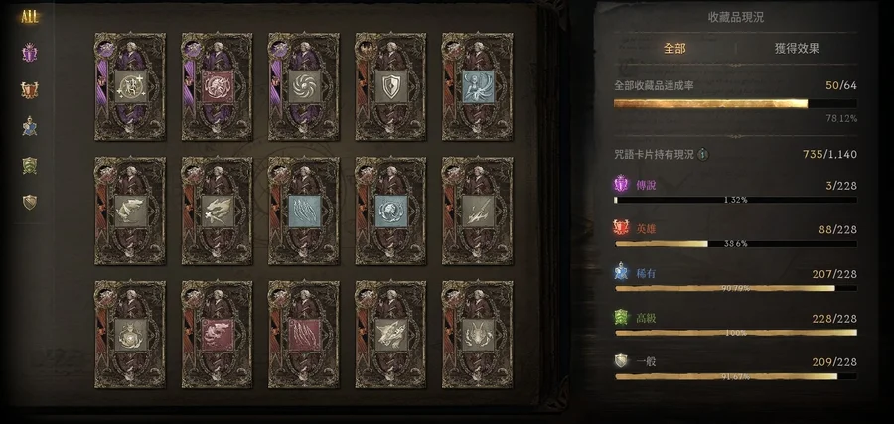Select the card with red claw marks

tap(304, 335)
